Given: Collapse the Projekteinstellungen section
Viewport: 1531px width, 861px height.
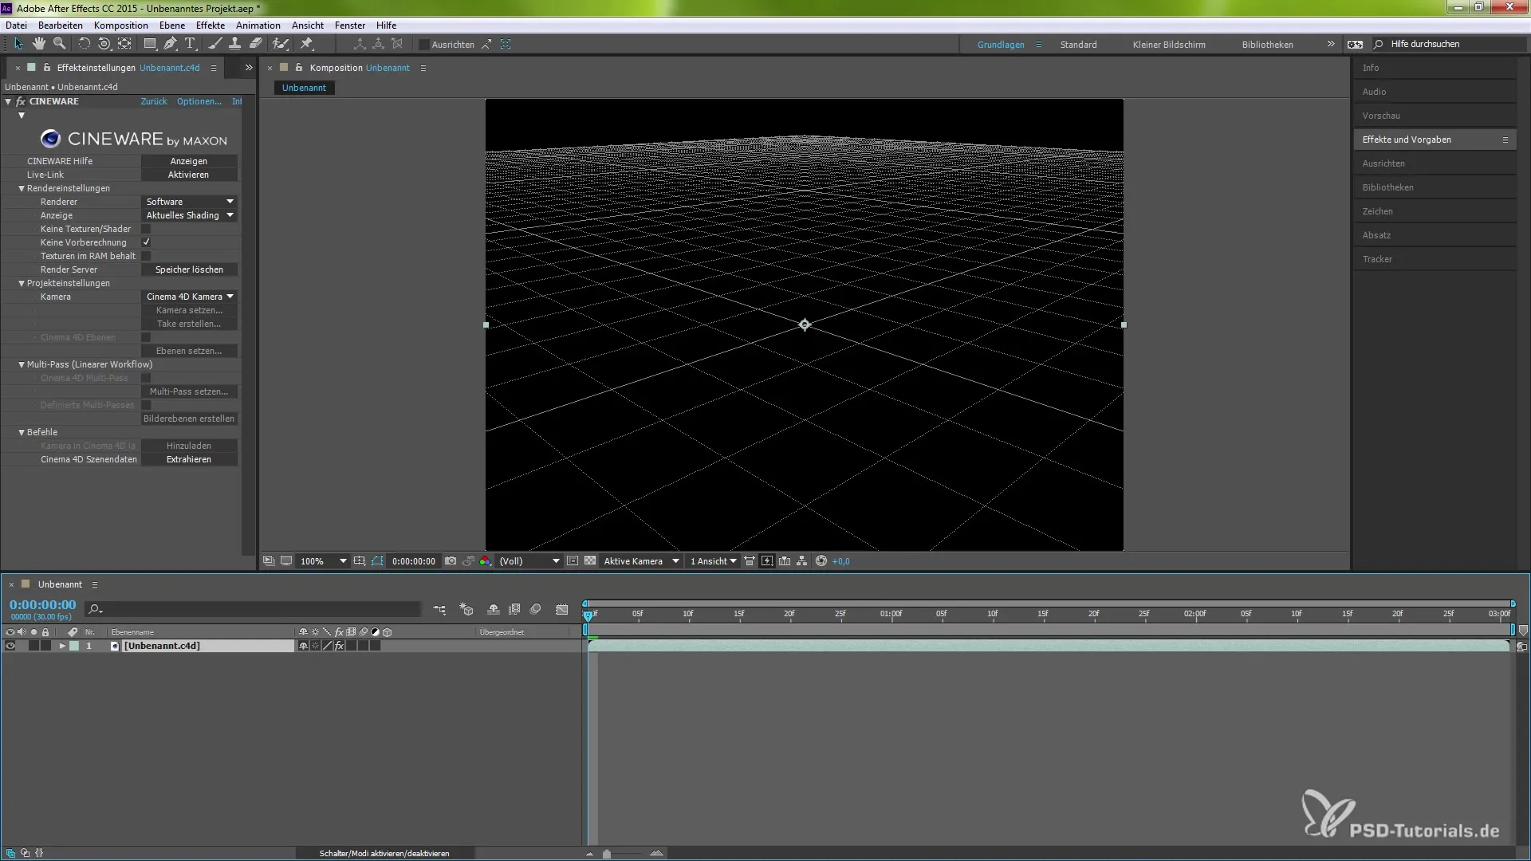Looking at the screenshot, I should coord(22,283).
